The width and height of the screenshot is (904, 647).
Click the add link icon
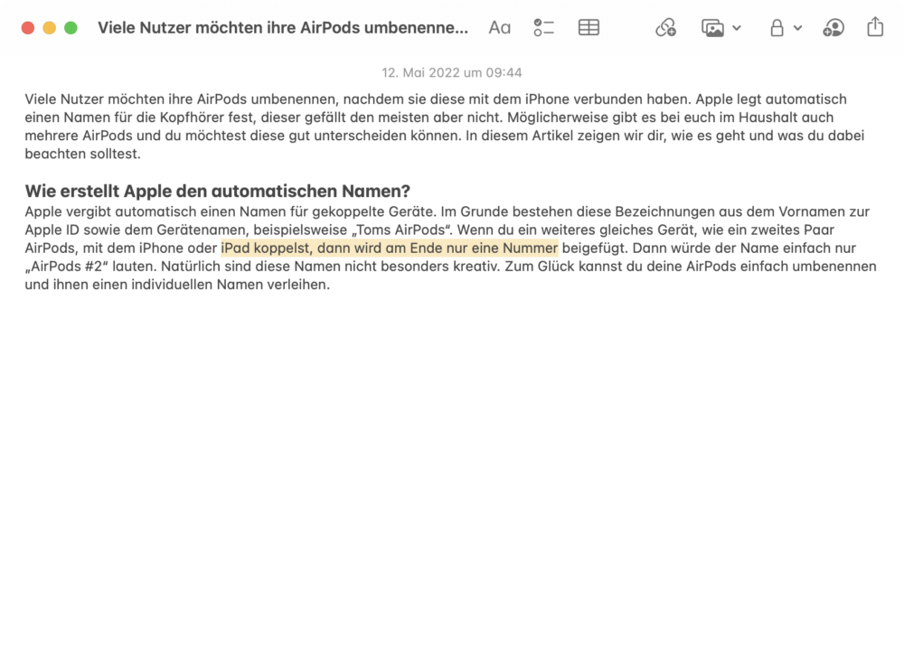[x=666, y=28]
